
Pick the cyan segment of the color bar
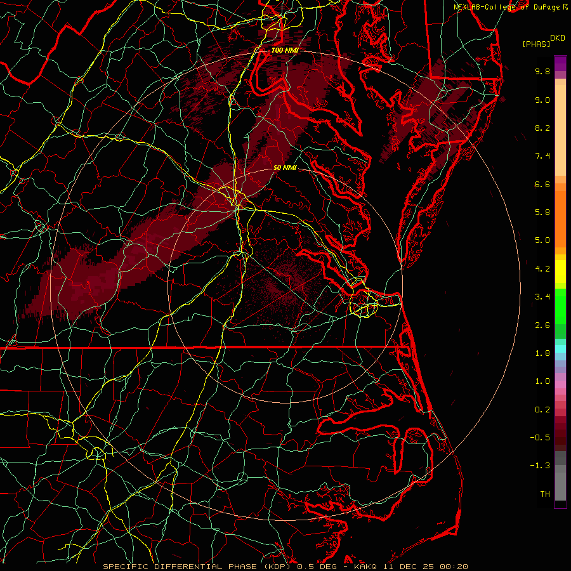point(560,348)
